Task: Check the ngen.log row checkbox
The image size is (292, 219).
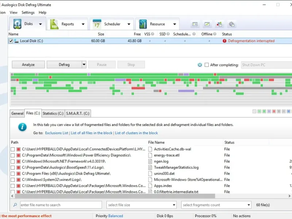Action: point(13,161)
